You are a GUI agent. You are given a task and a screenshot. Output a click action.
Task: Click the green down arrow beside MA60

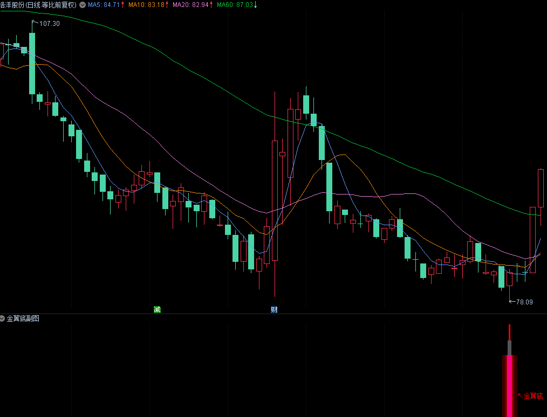point(255,5)
